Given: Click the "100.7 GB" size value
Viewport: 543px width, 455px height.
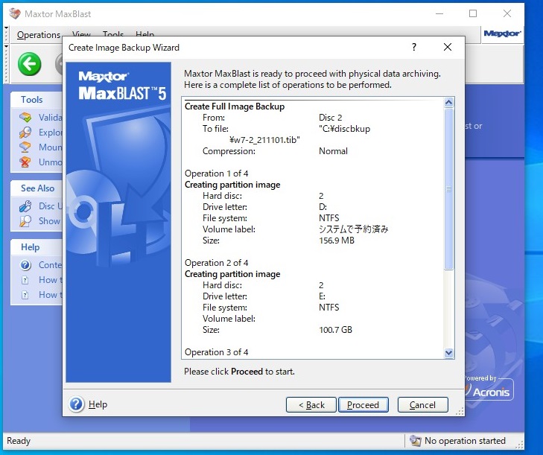Looking at the screenshot, I should 335,330.
